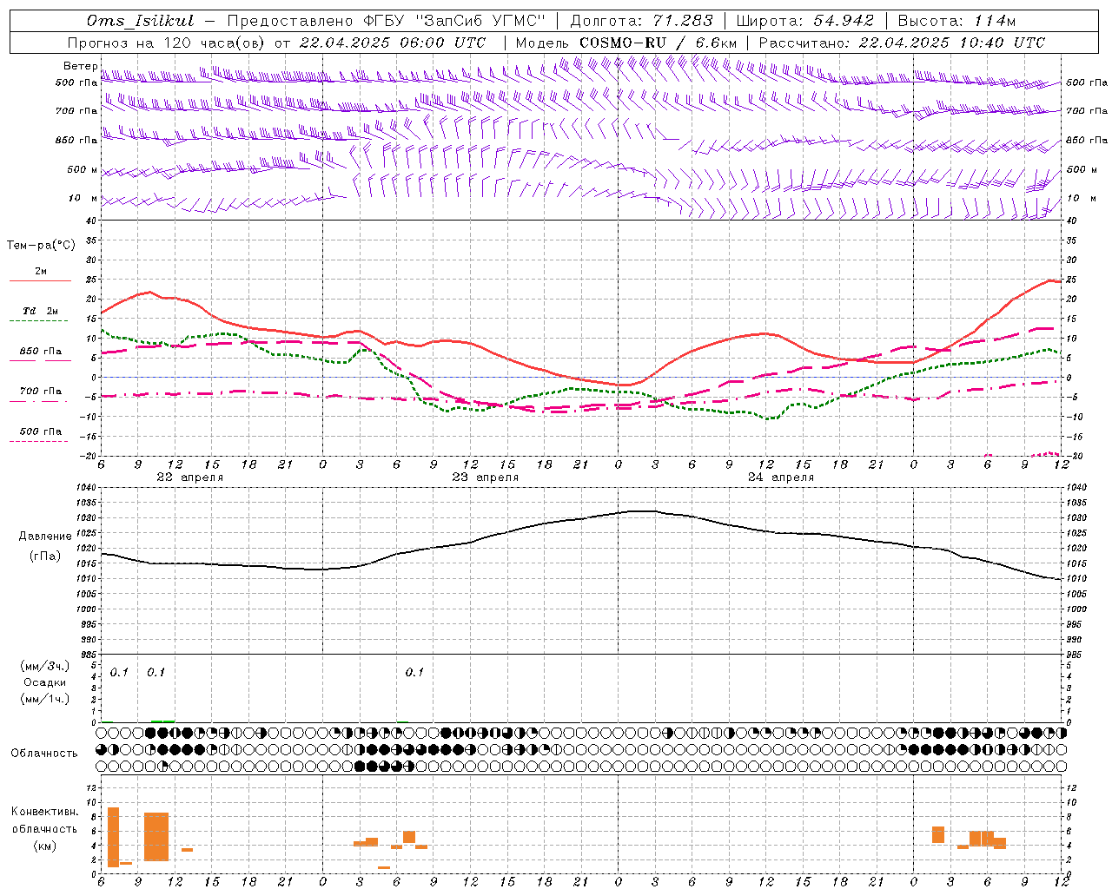Click the 22 апреля date label

coord(189,477)
